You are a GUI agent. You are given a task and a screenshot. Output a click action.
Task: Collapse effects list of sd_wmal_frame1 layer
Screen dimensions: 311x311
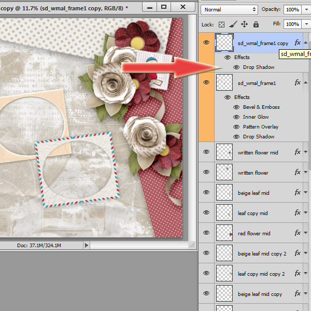point(305,83)
